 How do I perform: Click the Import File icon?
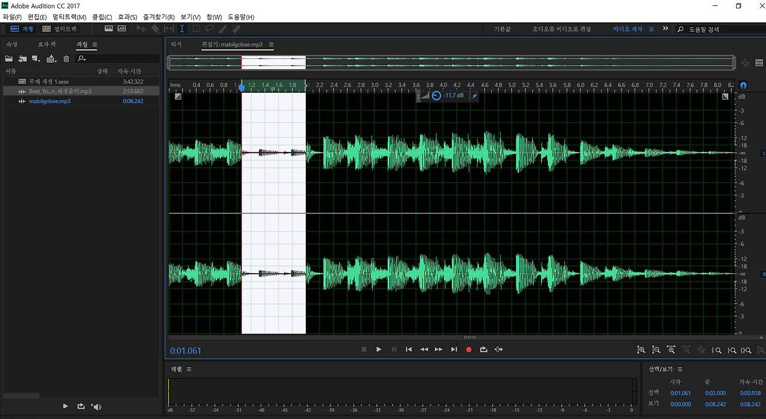coord(23,59)
